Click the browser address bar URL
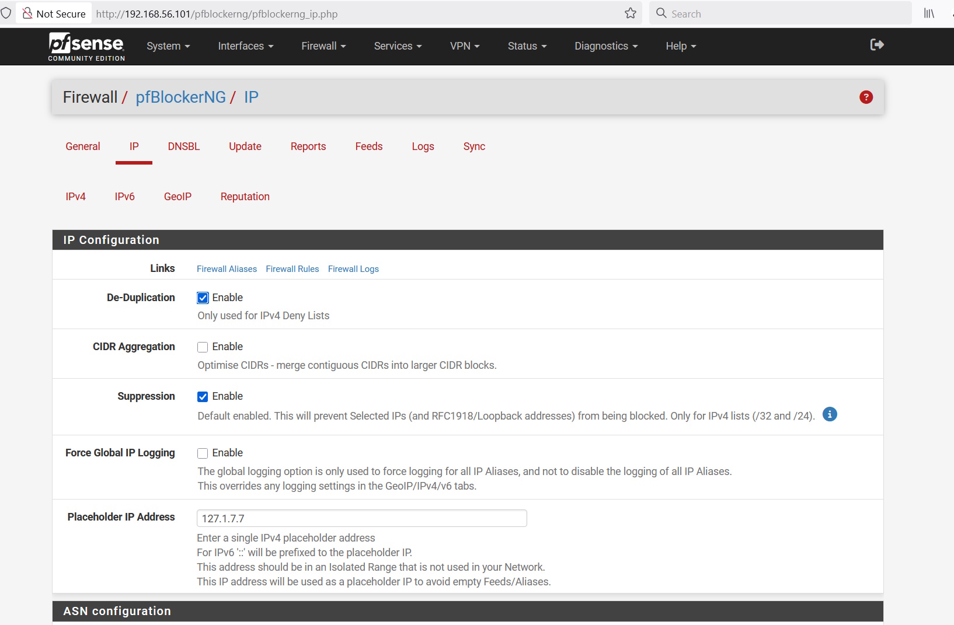Image resolution: width=954 pixels, height=625 pixels. point(217,14)
